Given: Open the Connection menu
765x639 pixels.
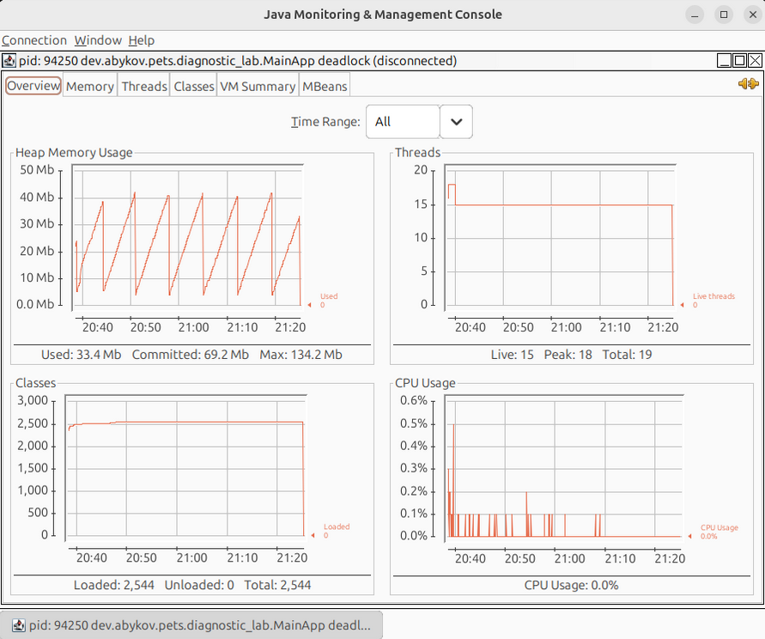Looking at the screenshot, I should pos(34,40).
